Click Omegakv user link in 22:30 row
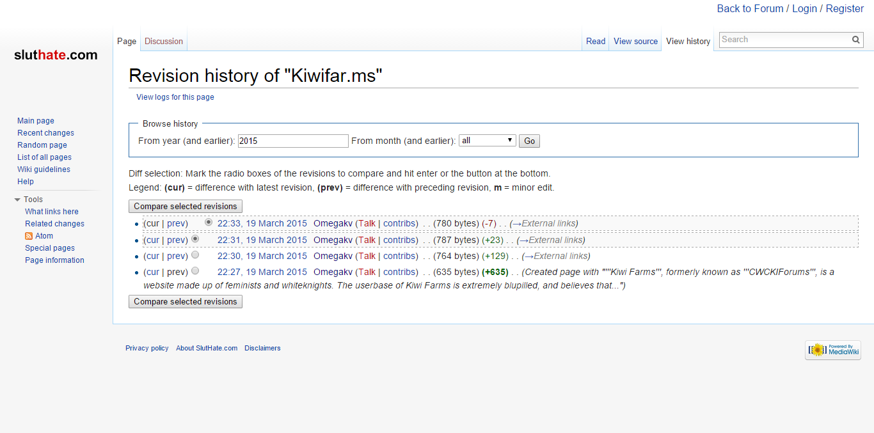Screen dimensions: 874x433 tap(333, 256)
